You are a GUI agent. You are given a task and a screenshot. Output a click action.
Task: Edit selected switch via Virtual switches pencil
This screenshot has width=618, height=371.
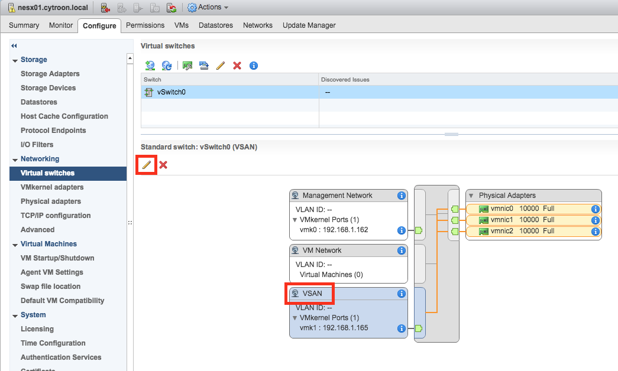tap(221, 66)
